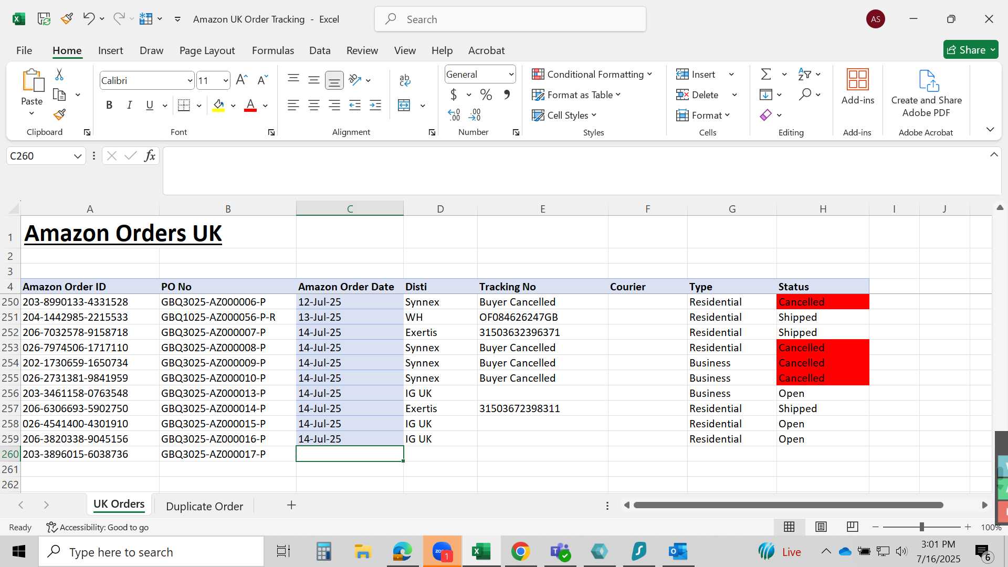Screen dimensions: 1008x567
Task: Apply Comma Style format
Action: point(507,95)
